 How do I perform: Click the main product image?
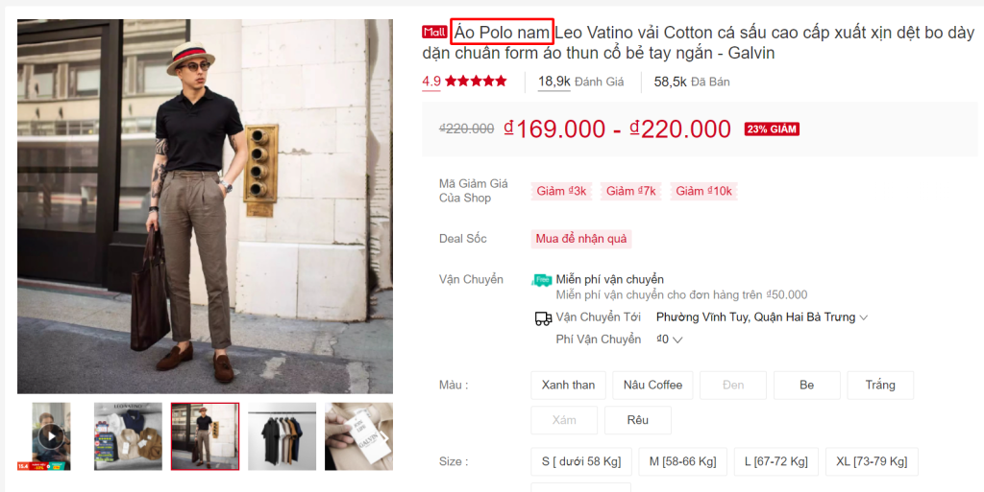click(x=205, y=206)
